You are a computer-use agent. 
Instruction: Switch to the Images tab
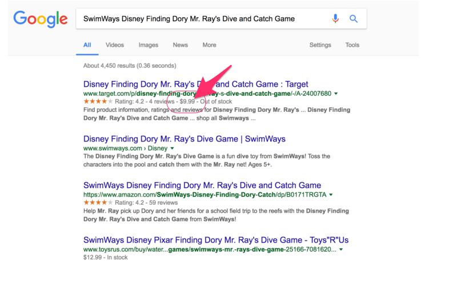pos(149,45)
